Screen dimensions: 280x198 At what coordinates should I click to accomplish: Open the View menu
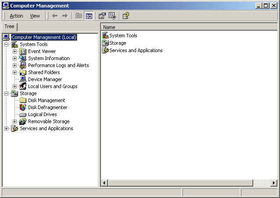tap(35, 16)
